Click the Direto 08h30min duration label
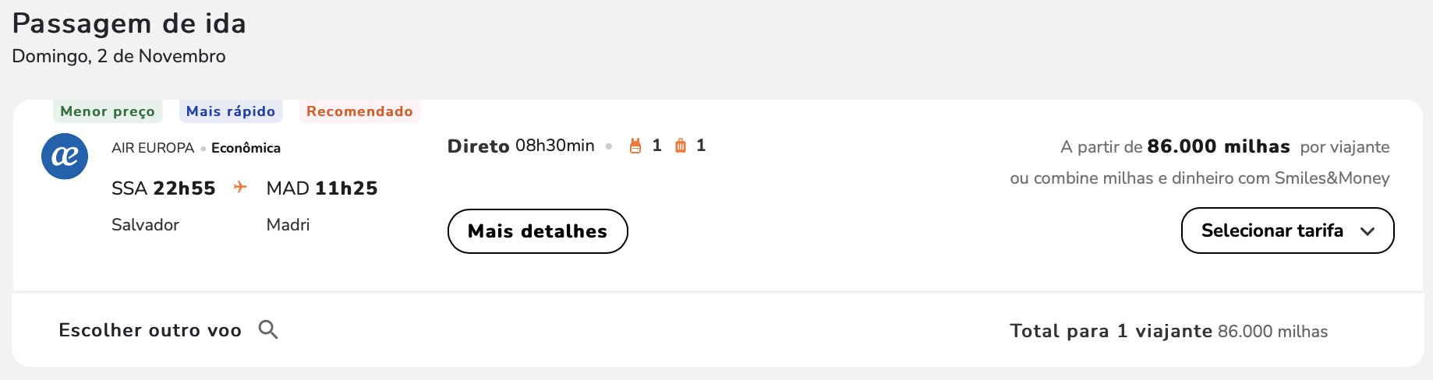 521,146
